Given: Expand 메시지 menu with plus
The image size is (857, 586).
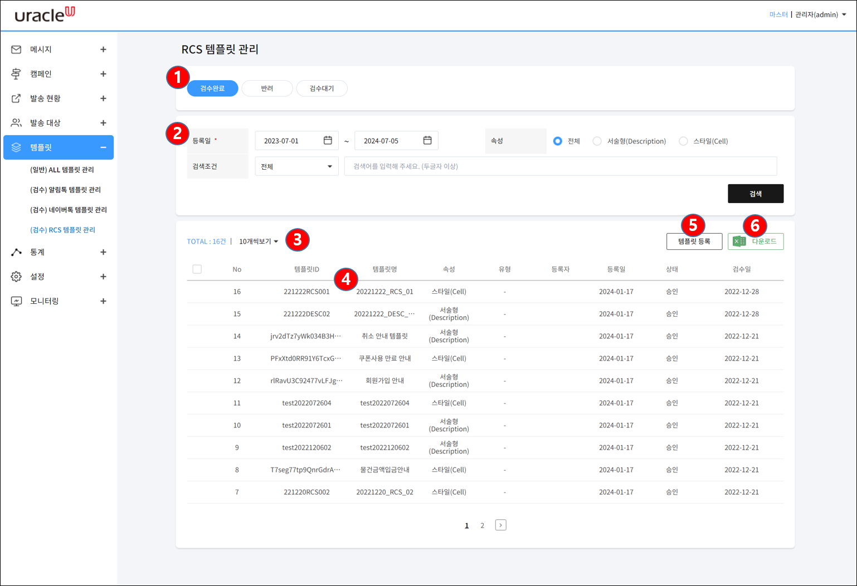Looking at the screenshot, I should point(103,50).
